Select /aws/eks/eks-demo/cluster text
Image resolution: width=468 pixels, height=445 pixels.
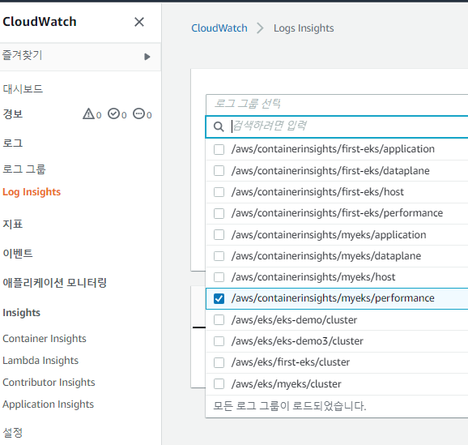pos(294,320)
